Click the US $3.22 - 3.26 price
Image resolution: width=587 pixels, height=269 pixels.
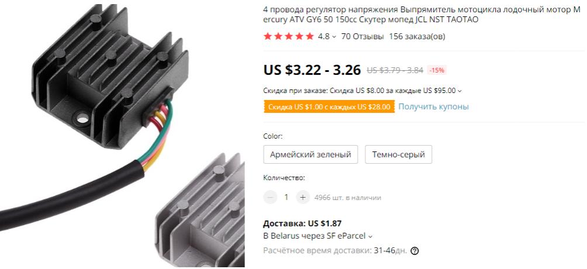(312, 70)
